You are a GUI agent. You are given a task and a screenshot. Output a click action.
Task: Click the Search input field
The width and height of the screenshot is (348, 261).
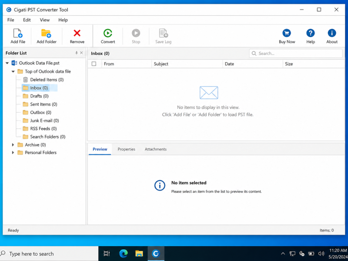(296, 54)
